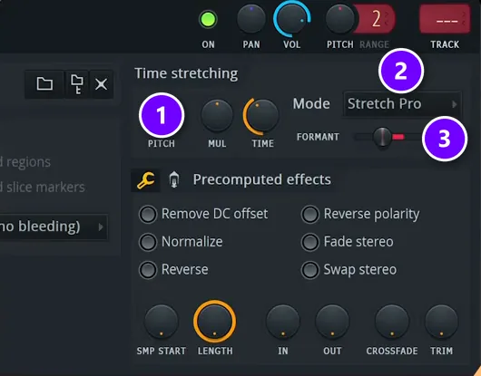This screenshot has width=481, height=376.
Task: Toggle the Fade stereo option
Action: (x=310, y=242)
